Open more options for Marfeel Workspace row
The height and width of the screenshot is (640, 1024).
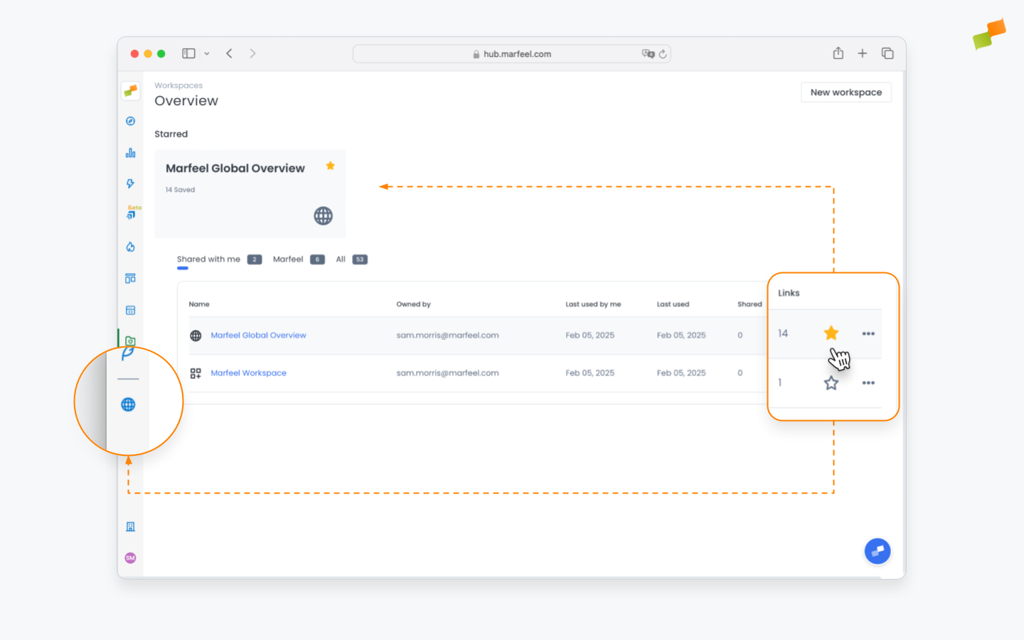(868, 383)
